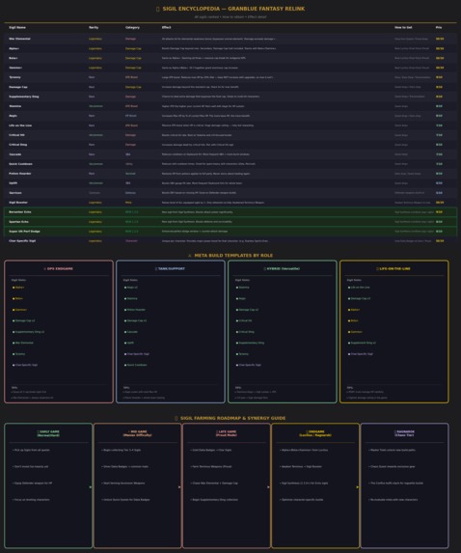This screenshot has width=461, height=553.
Task: Select the Critical Hit sigil name cell
Action: (x=16, y=135)
